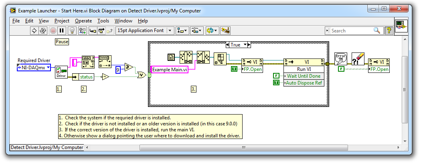Open the True case selector dropdown
Viewport: 421px width, 163px height.
(x=245, y=45)
